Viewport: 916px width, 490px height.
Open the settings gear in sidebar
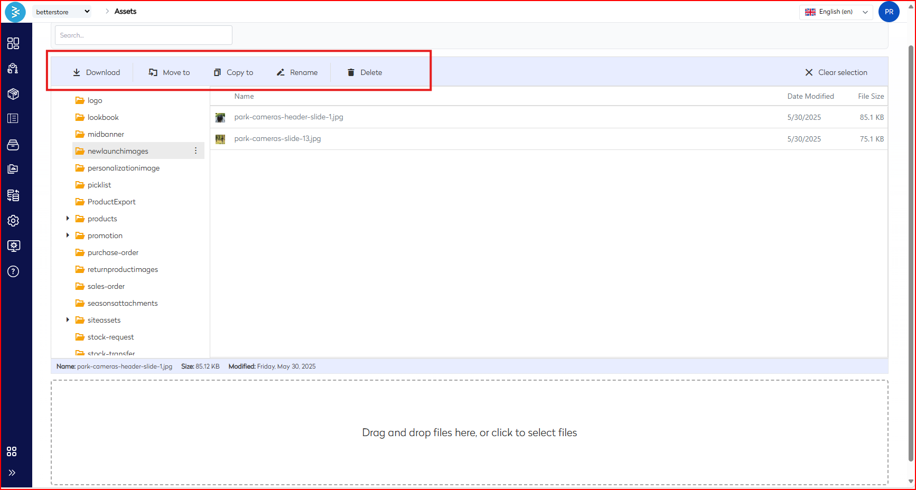[13, 221]
